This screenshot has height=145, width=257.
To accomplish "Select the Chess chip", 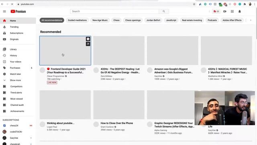I will click(116, 20).
